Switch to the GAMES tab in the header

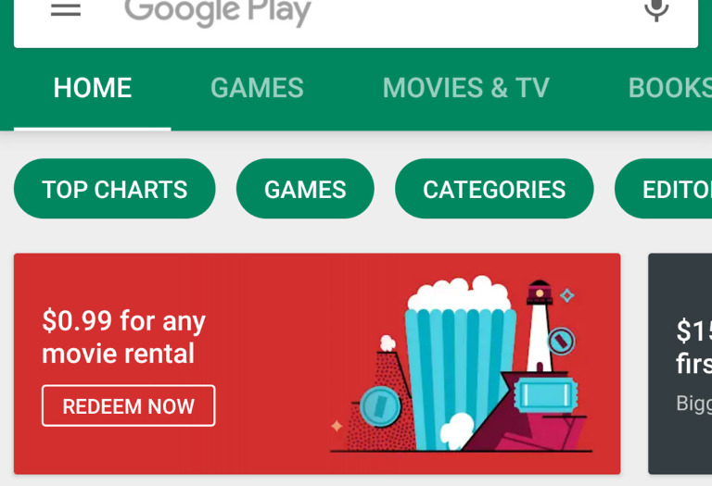click(257, 88)
